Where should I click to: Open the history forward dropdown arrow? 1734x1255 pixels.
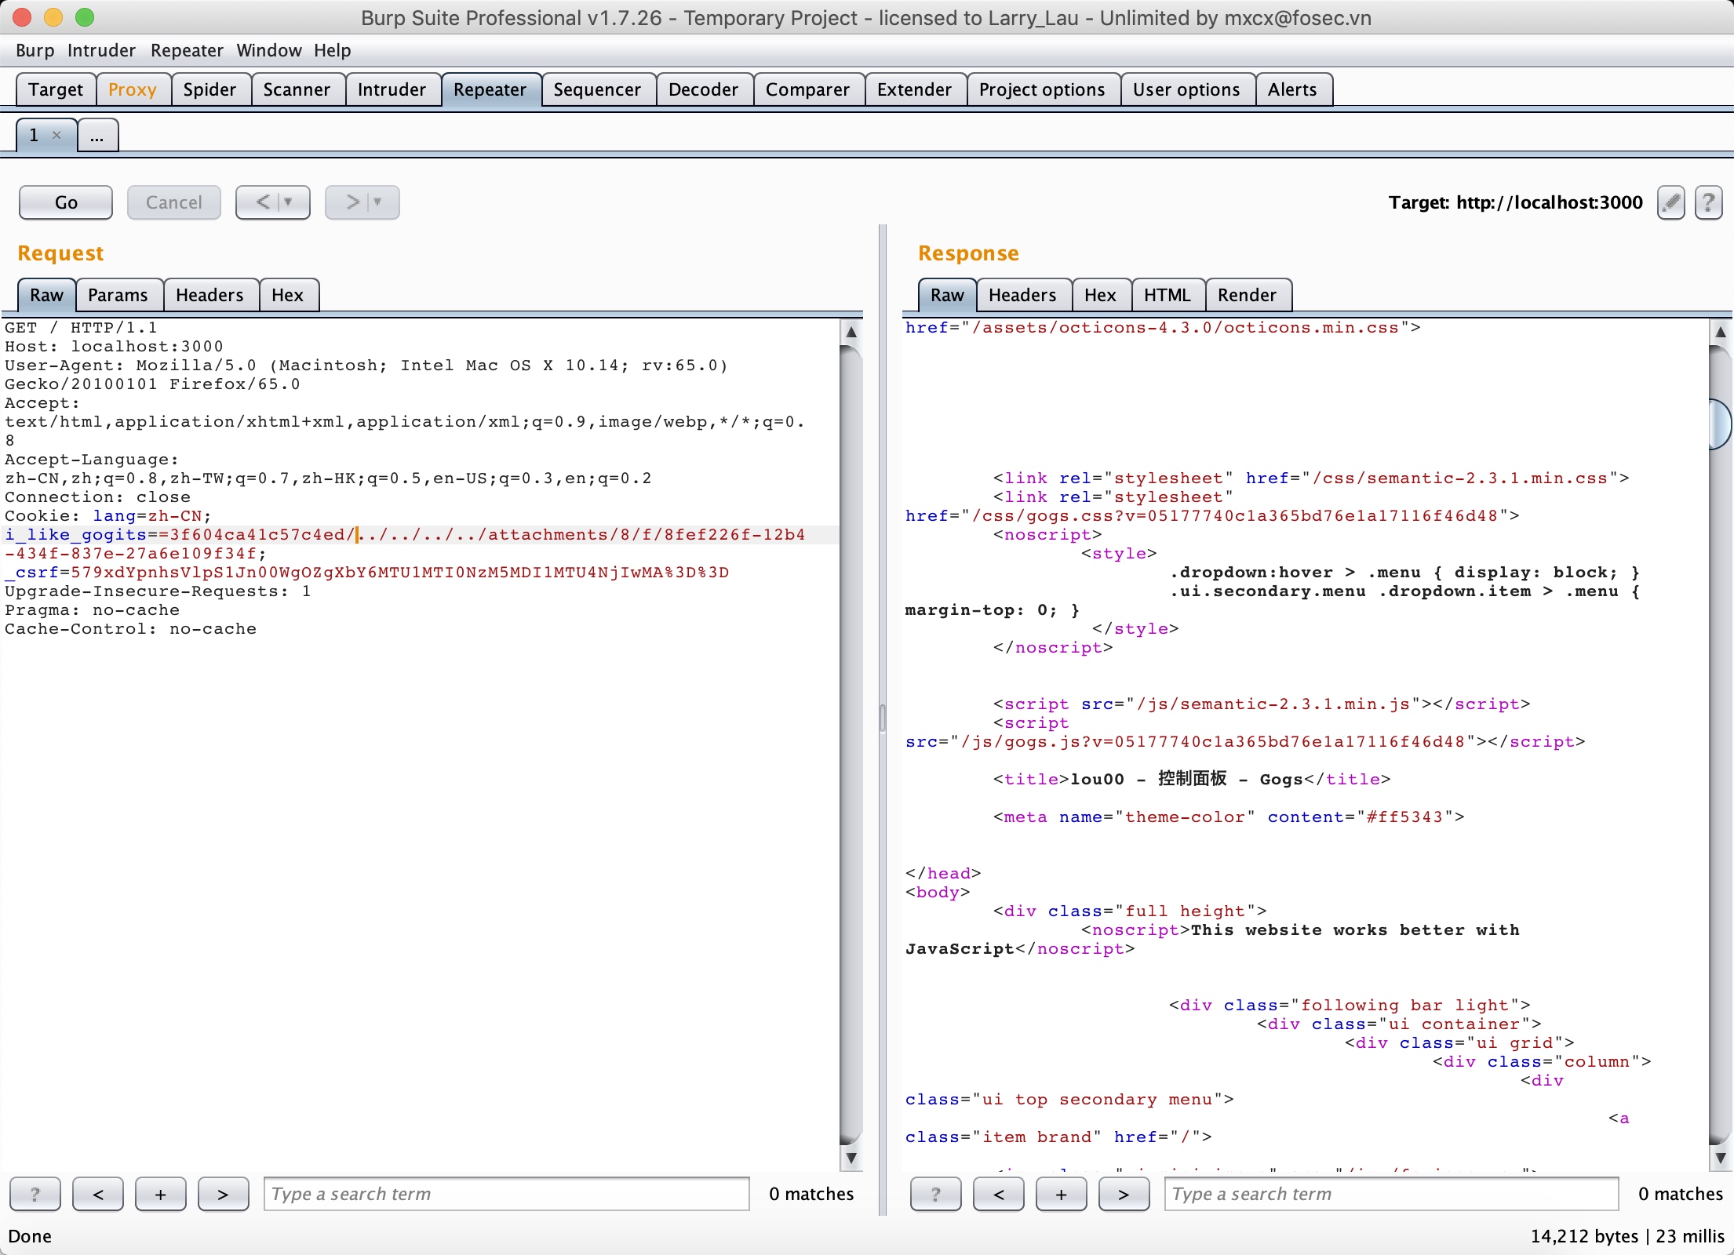[x=378, y=202]
